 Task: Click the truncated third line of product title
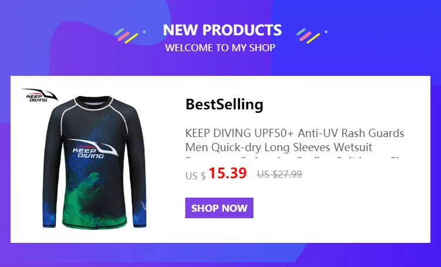(x=295, y=157)
